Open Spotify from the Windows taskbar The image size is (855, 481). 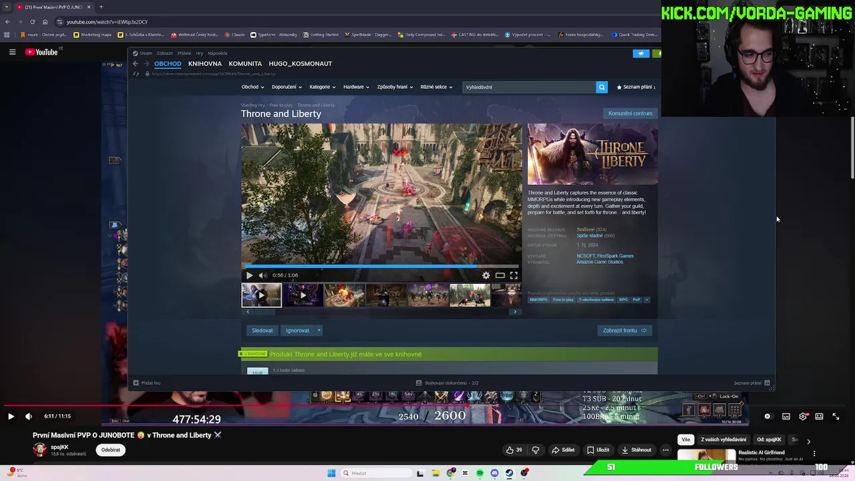(x=480, y=473)
